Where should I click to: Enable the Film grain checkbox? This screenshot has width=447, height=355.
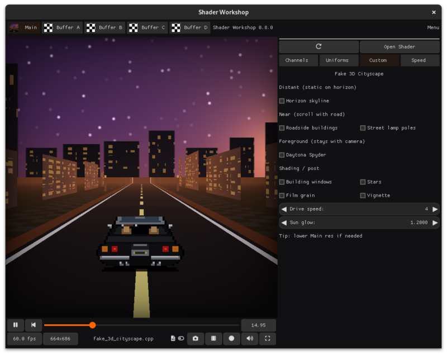click(x=282, y=195)
